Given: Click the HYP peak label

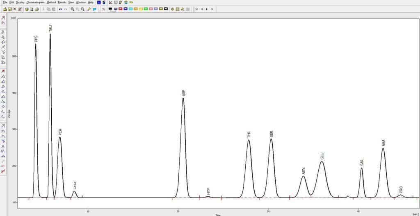Looking at the screenshot, I should 208,191.
